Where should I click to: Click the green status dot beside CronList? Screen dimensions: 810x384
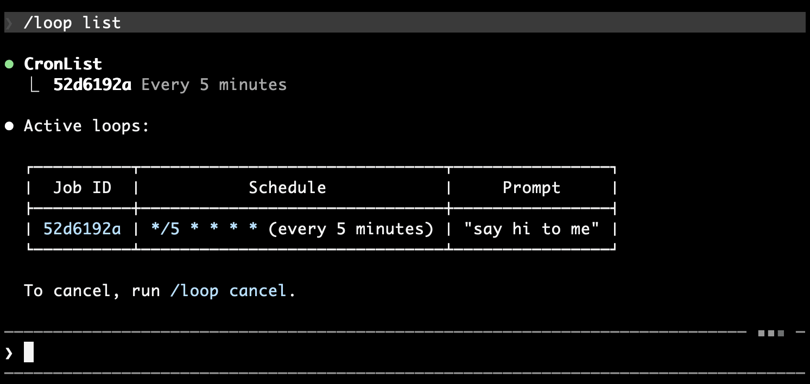pyautogui.click(x=9, y=64)
